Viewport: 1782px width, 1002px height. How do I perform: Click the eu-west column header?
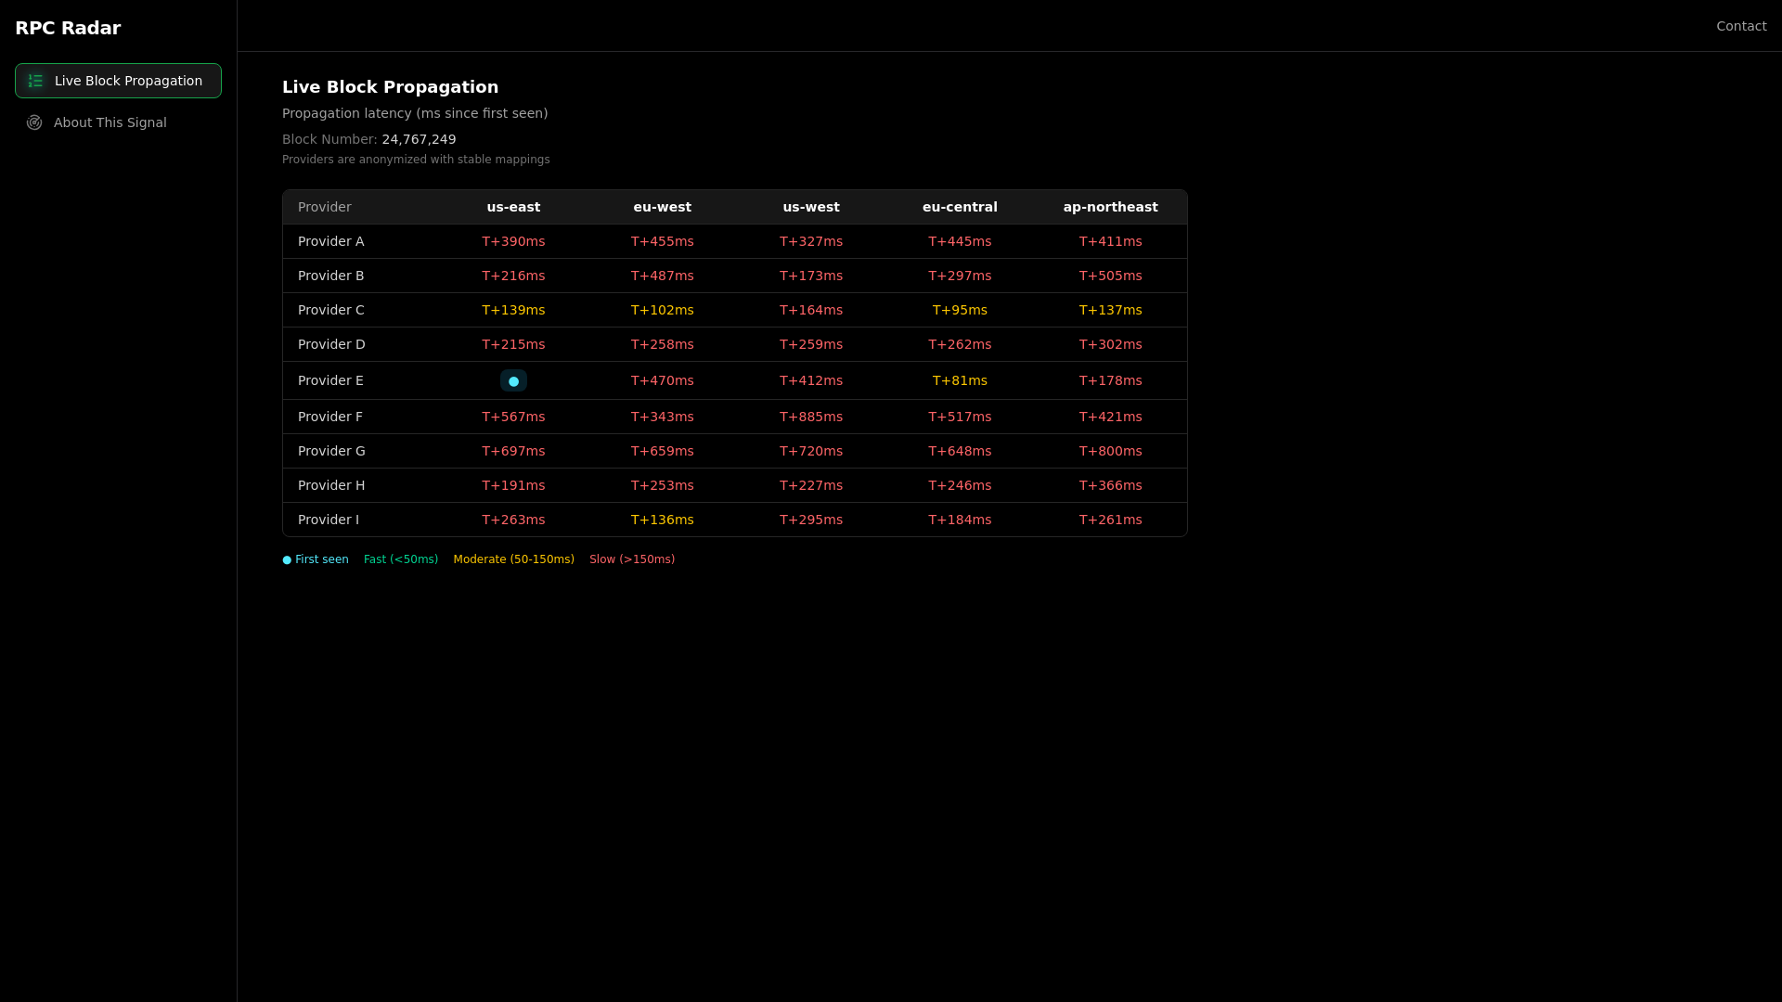click(x=662, y=207)
